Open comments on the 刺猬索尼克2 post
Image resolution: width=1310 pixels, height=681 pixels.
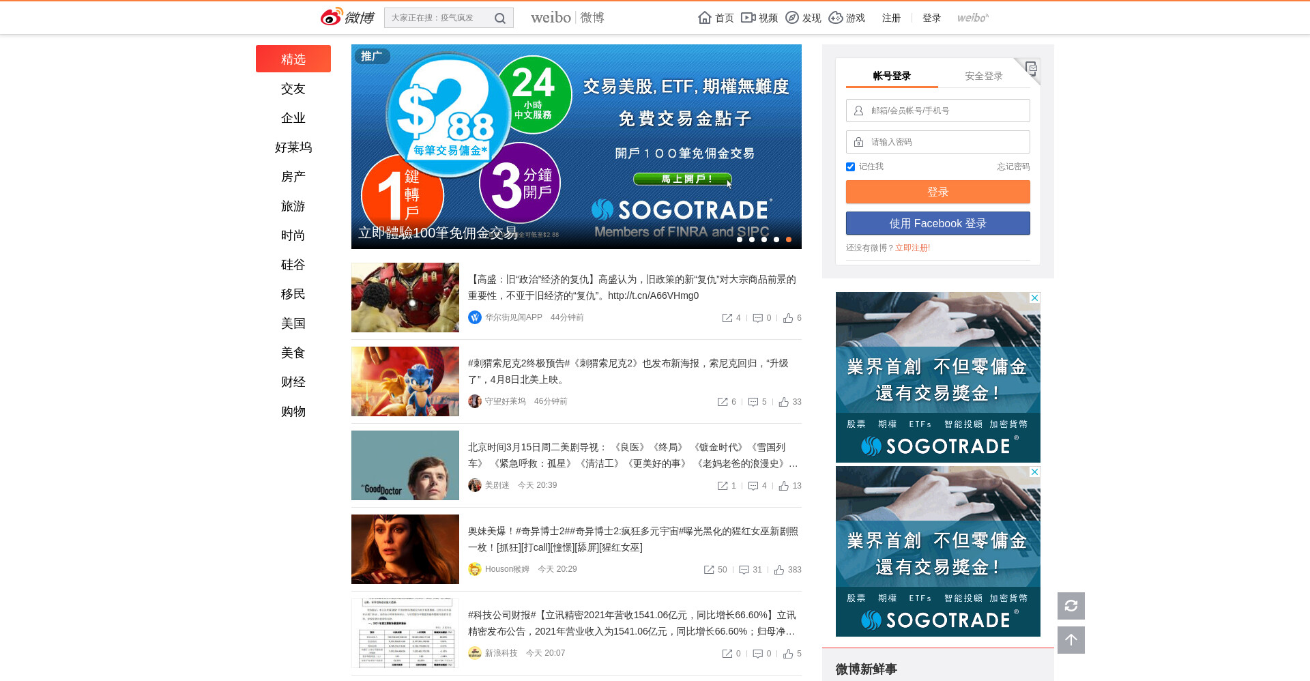point(753,402)
